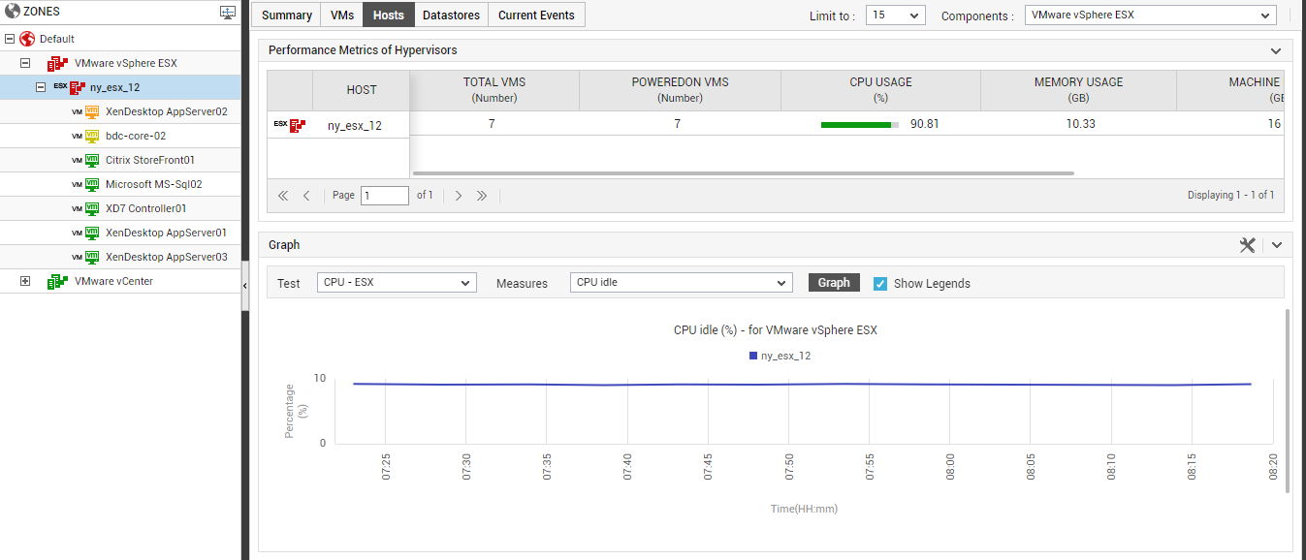Open the monitor view icon beside ZONES
The height and width of the screenshot is (560, 1306).
pyautogui.click(x=228, y=12)
